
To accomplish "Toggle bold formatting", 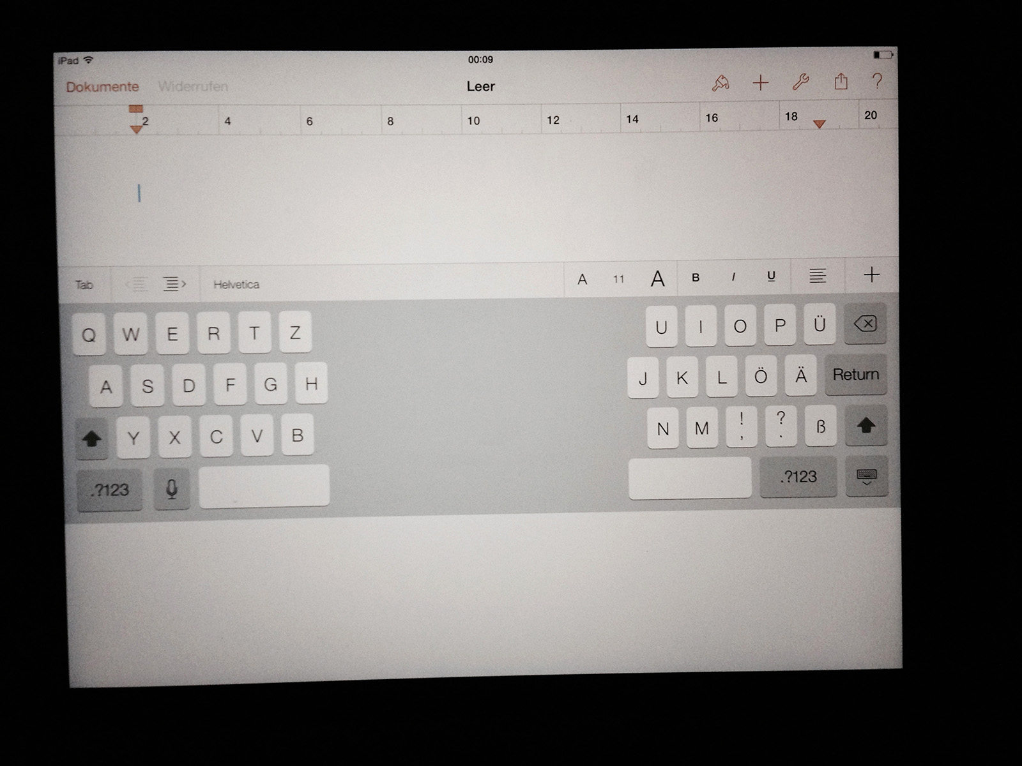I will 696,278.
